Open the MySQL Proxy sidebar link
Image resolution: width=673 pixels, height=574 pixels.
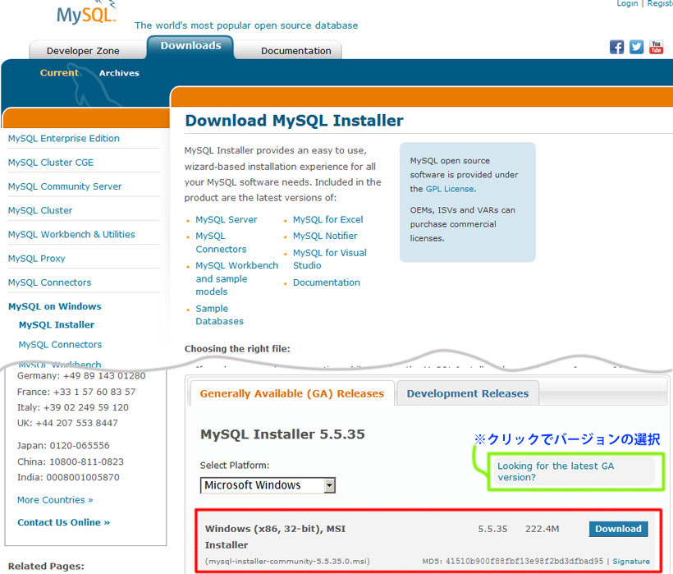click(36, 259)
